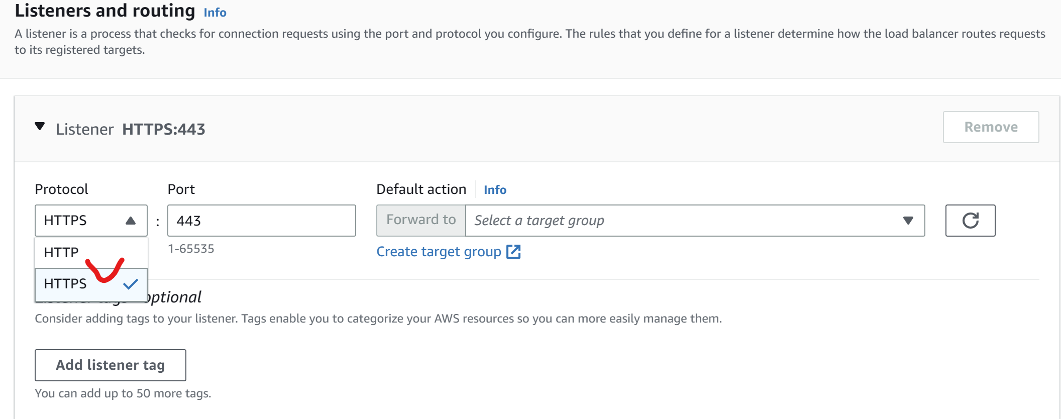Image resolution: width=1061 pixels, height=419 pixels.
Task: Click the Port field label
Action: (x=181, y=189)
